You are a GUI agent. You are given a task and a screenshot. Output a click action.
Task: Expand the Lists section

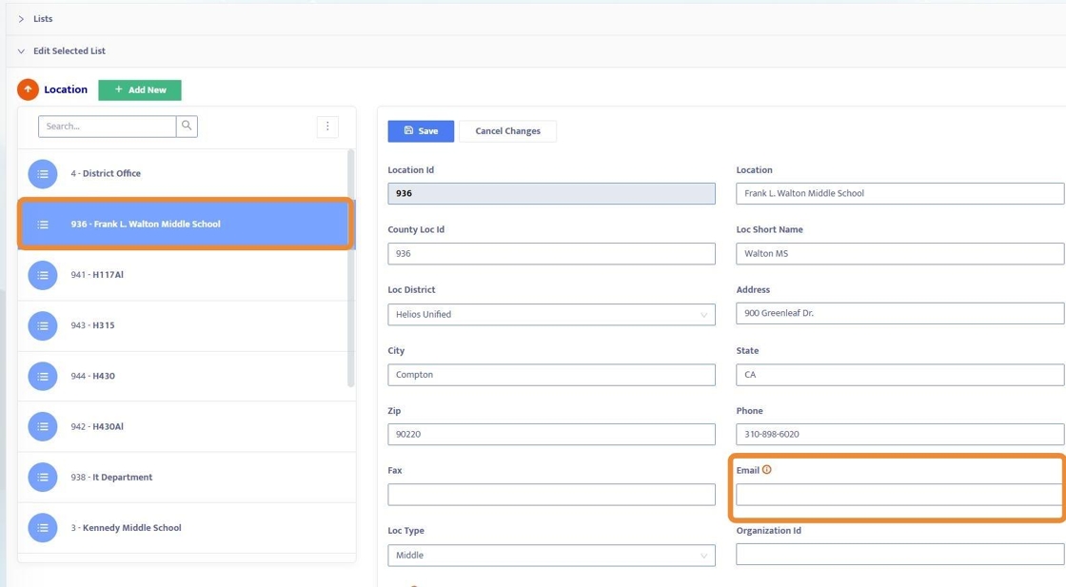tap(21, 19)
